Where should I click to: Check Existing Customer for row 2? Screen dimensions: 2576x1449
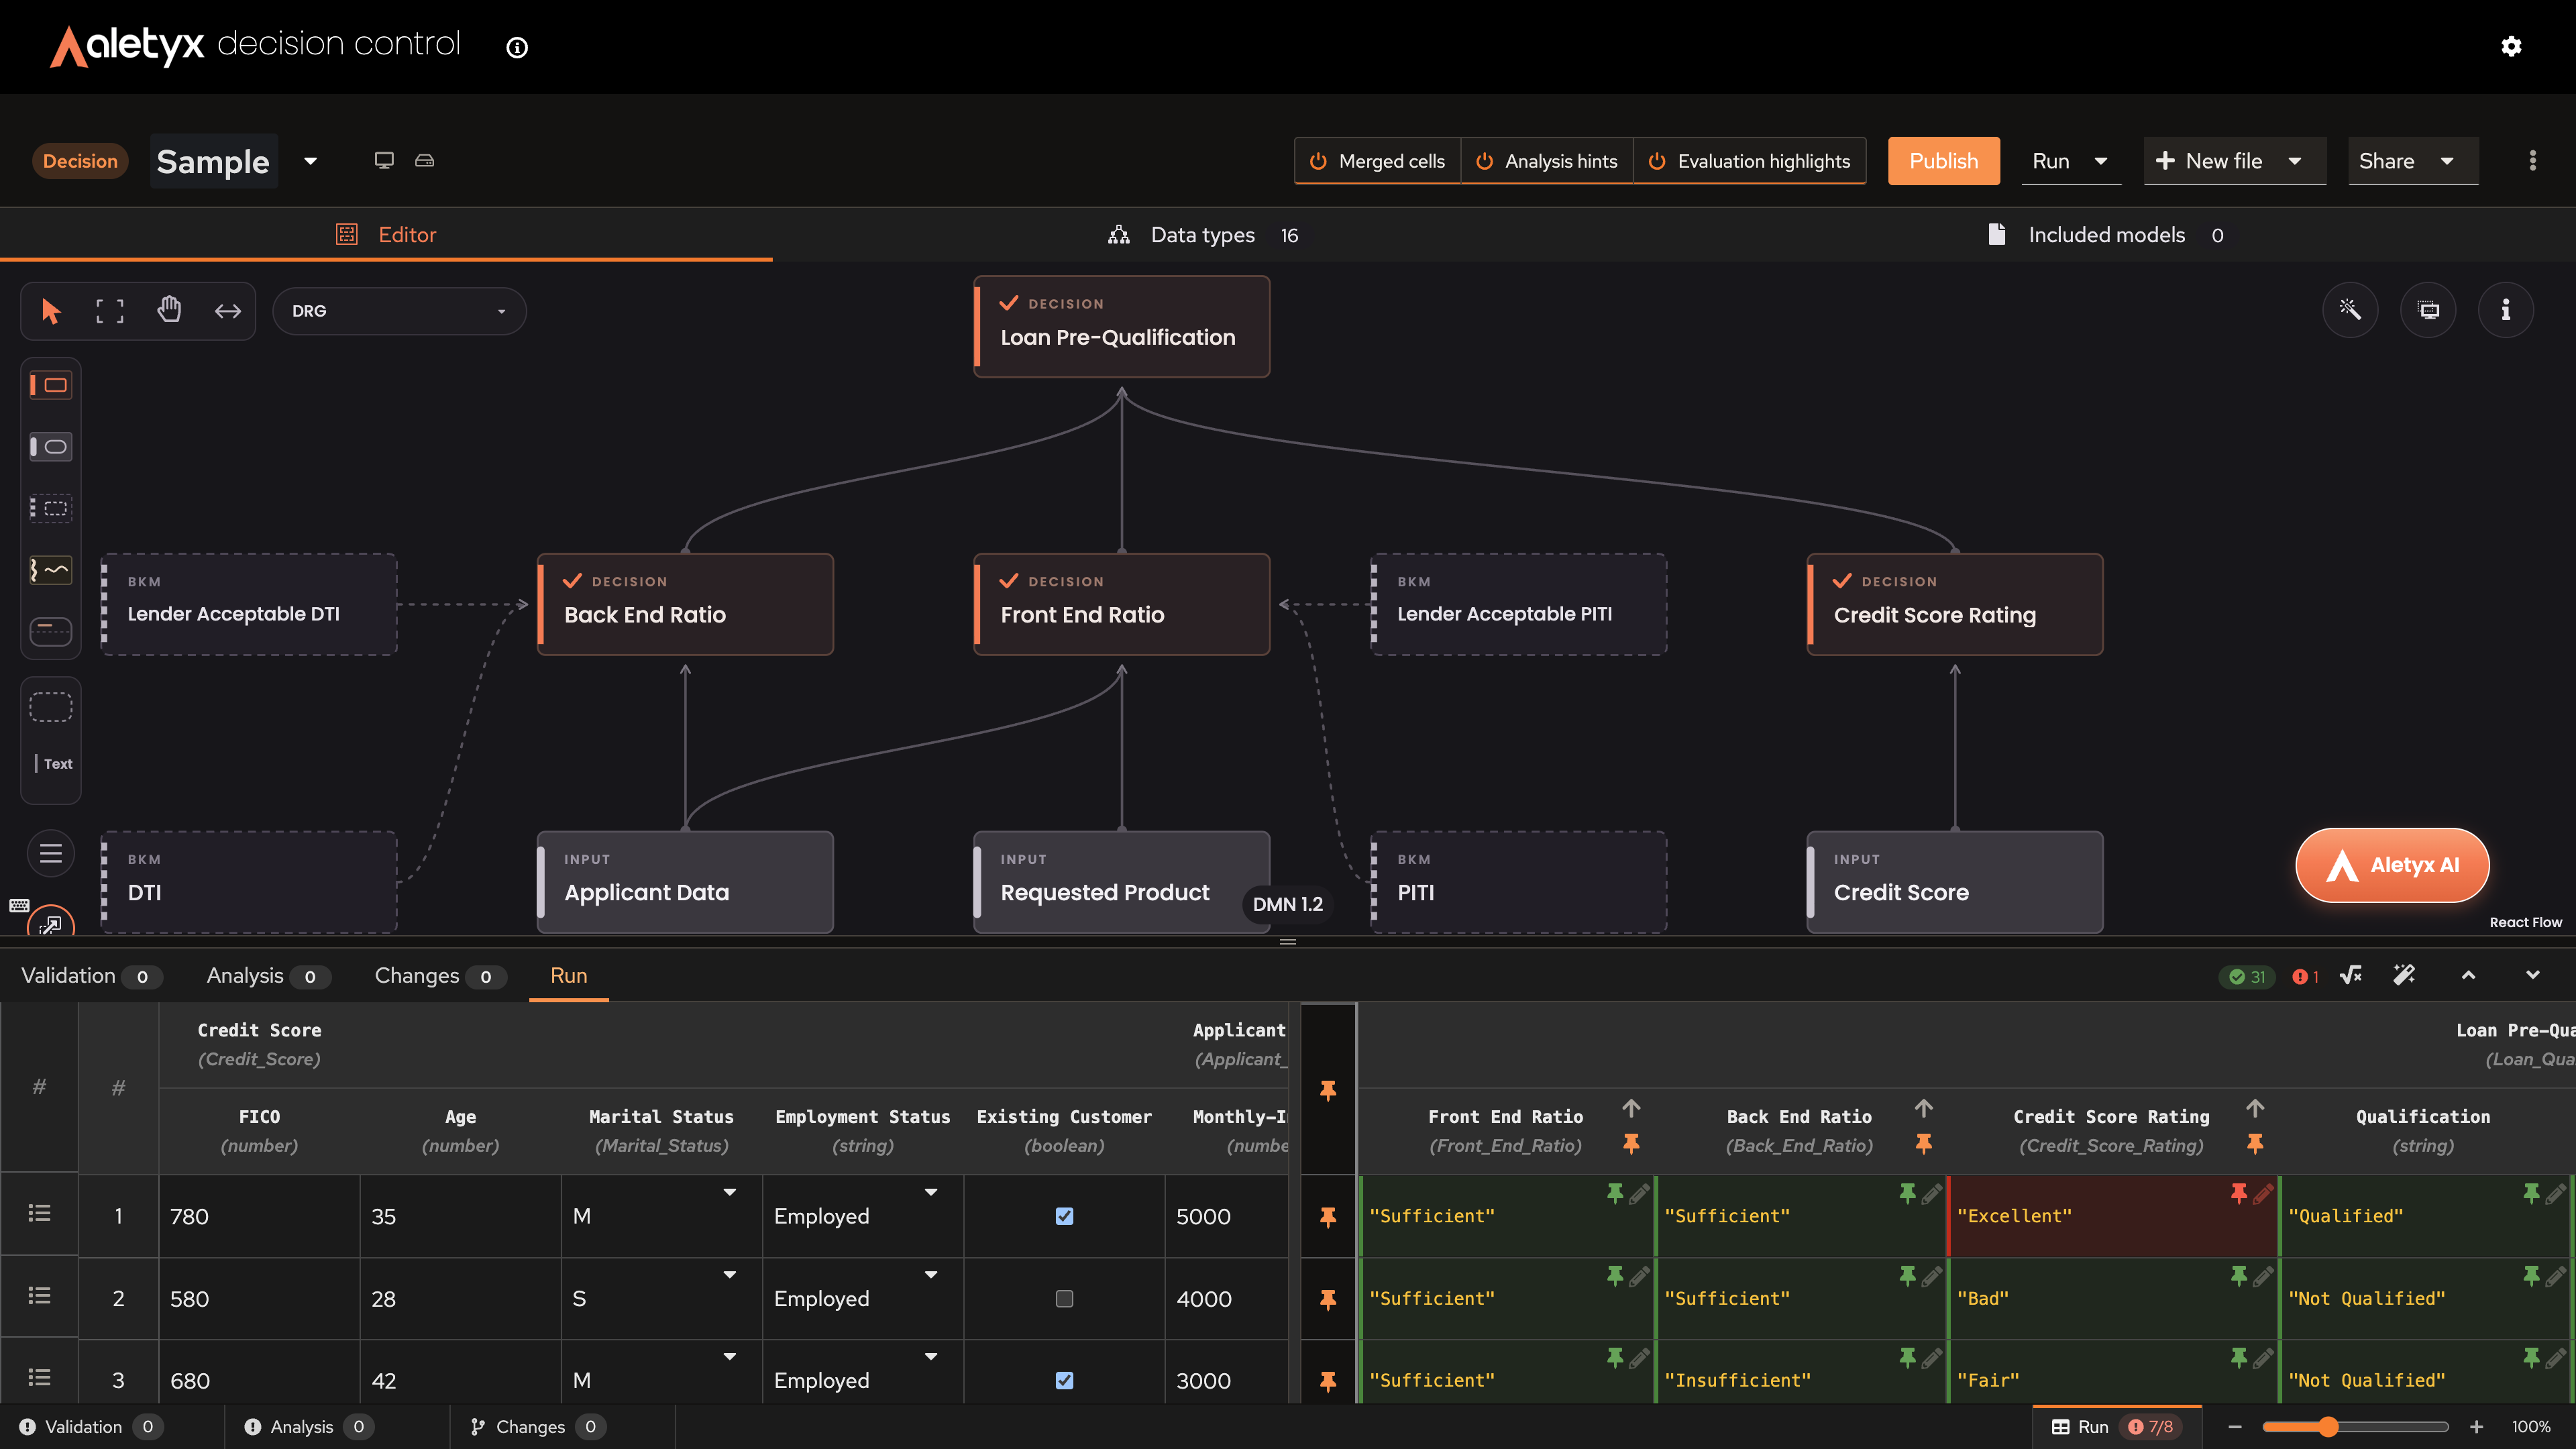tap(1064, 1298)
